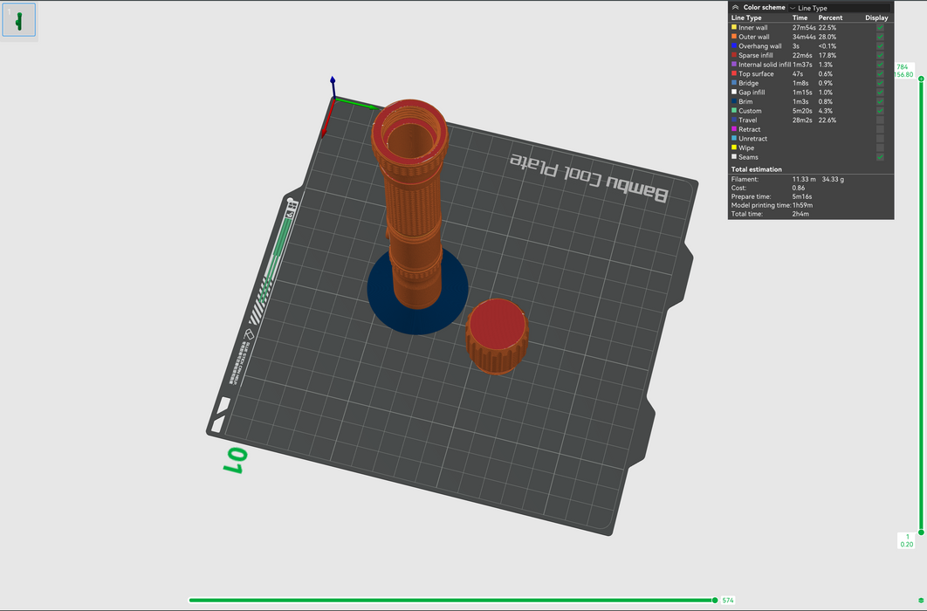The image size is (927, 611).
Task: Click the Custom green legend icon
Action: point(734,111)
